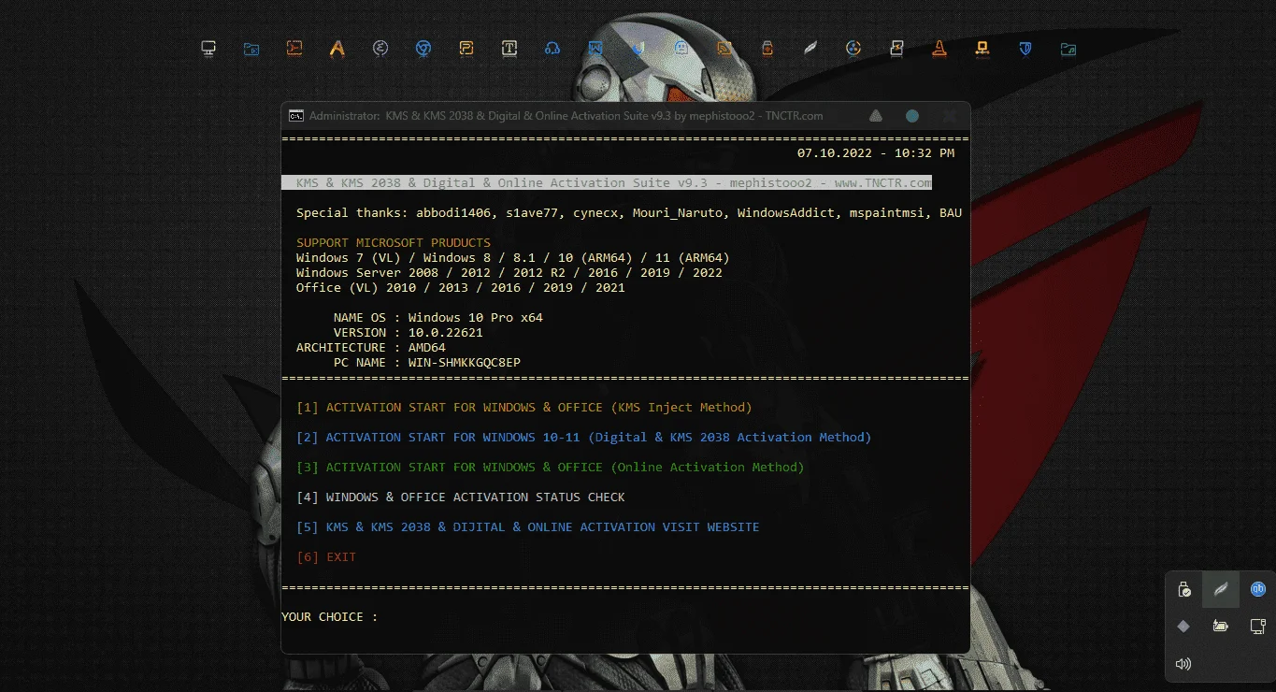Click the red option 6 EXIT line
This screenshot has height=692, width=1276.
[326, 557]
